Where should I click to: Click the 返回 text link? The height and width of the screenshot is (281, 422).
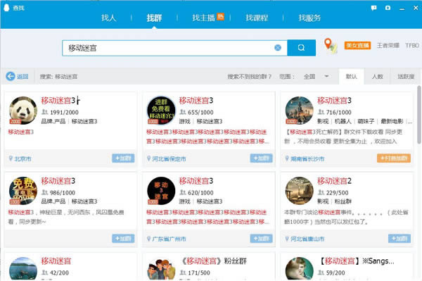[23, 77]
